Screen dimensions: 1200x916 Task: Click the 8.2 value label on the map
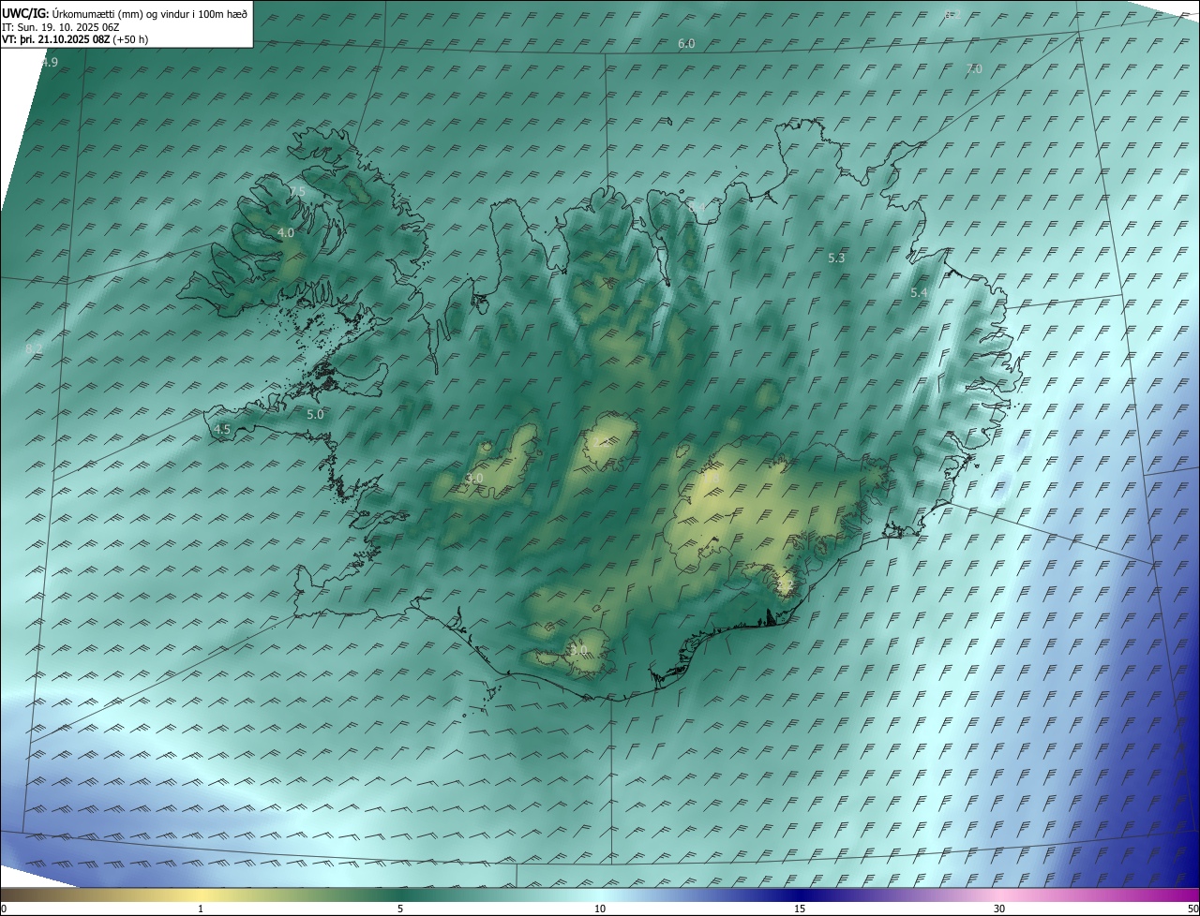[34, 349]
